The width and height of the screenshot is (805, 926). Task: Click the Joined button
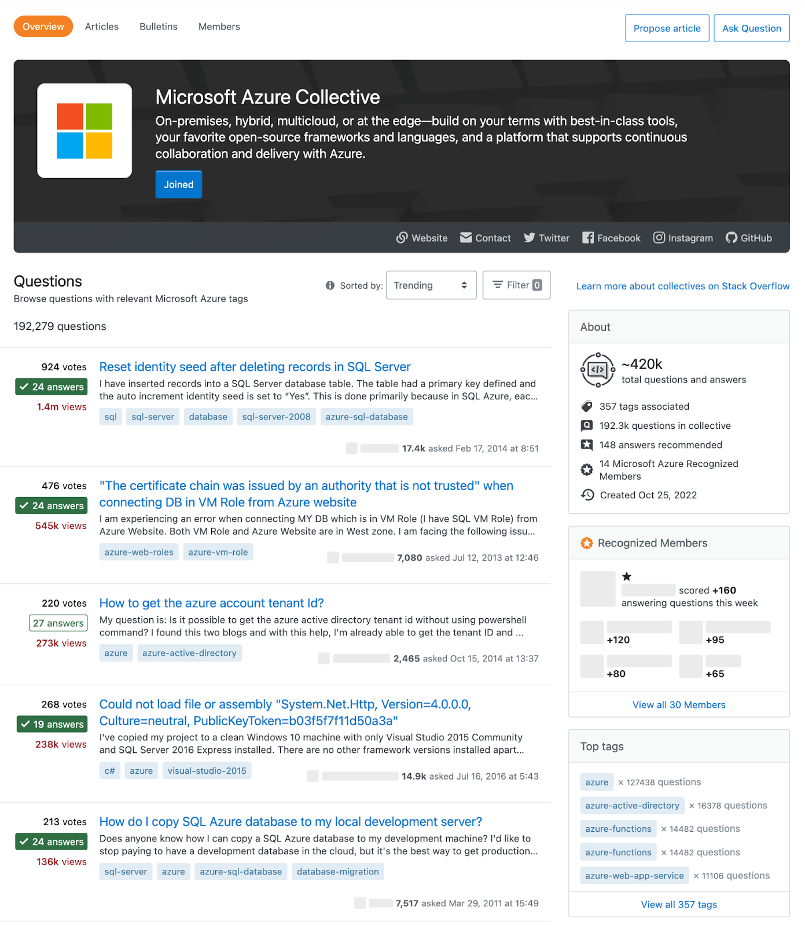coord(179,185)
